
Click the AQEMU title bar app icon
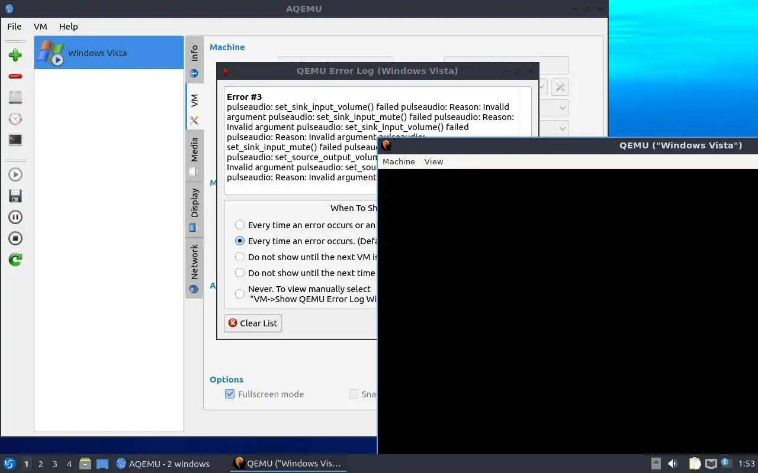click(9, 9)
